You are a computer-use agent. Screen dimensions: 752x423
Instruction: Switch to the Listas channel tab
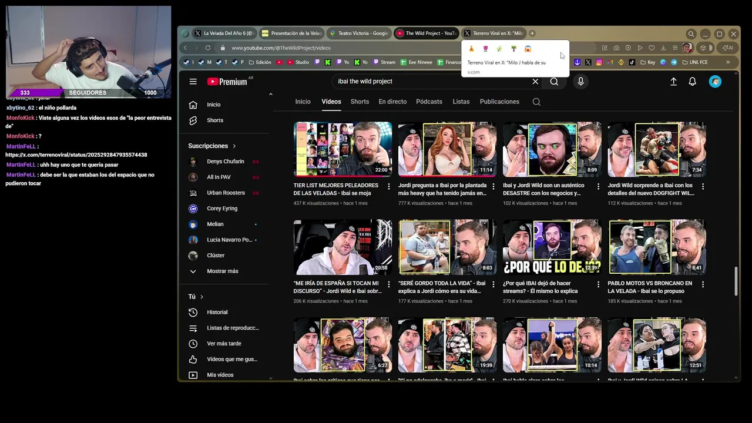click(x=461, y=102)
